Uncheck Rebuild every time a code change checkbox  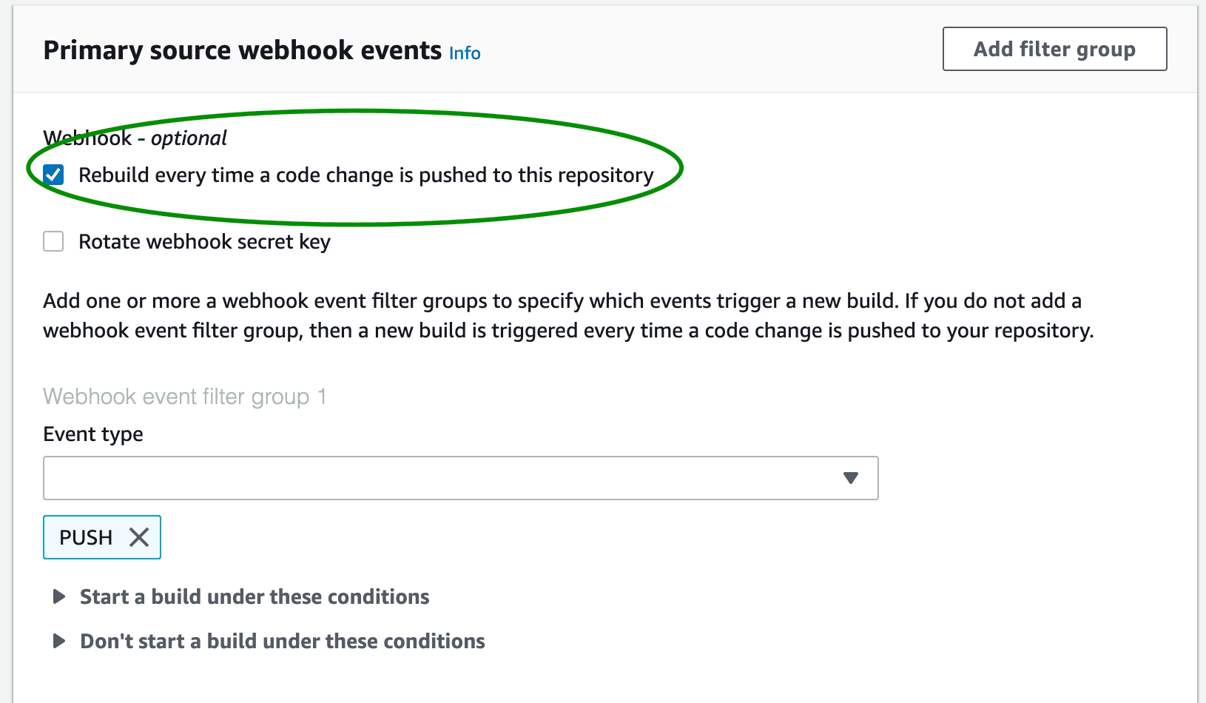pos(53,175)
